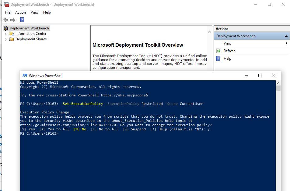Image resolution: width=290 pixels, height=191 pixels.
Task: Click the Deployment Workbench root node icon
Action: tap(6, 28)
